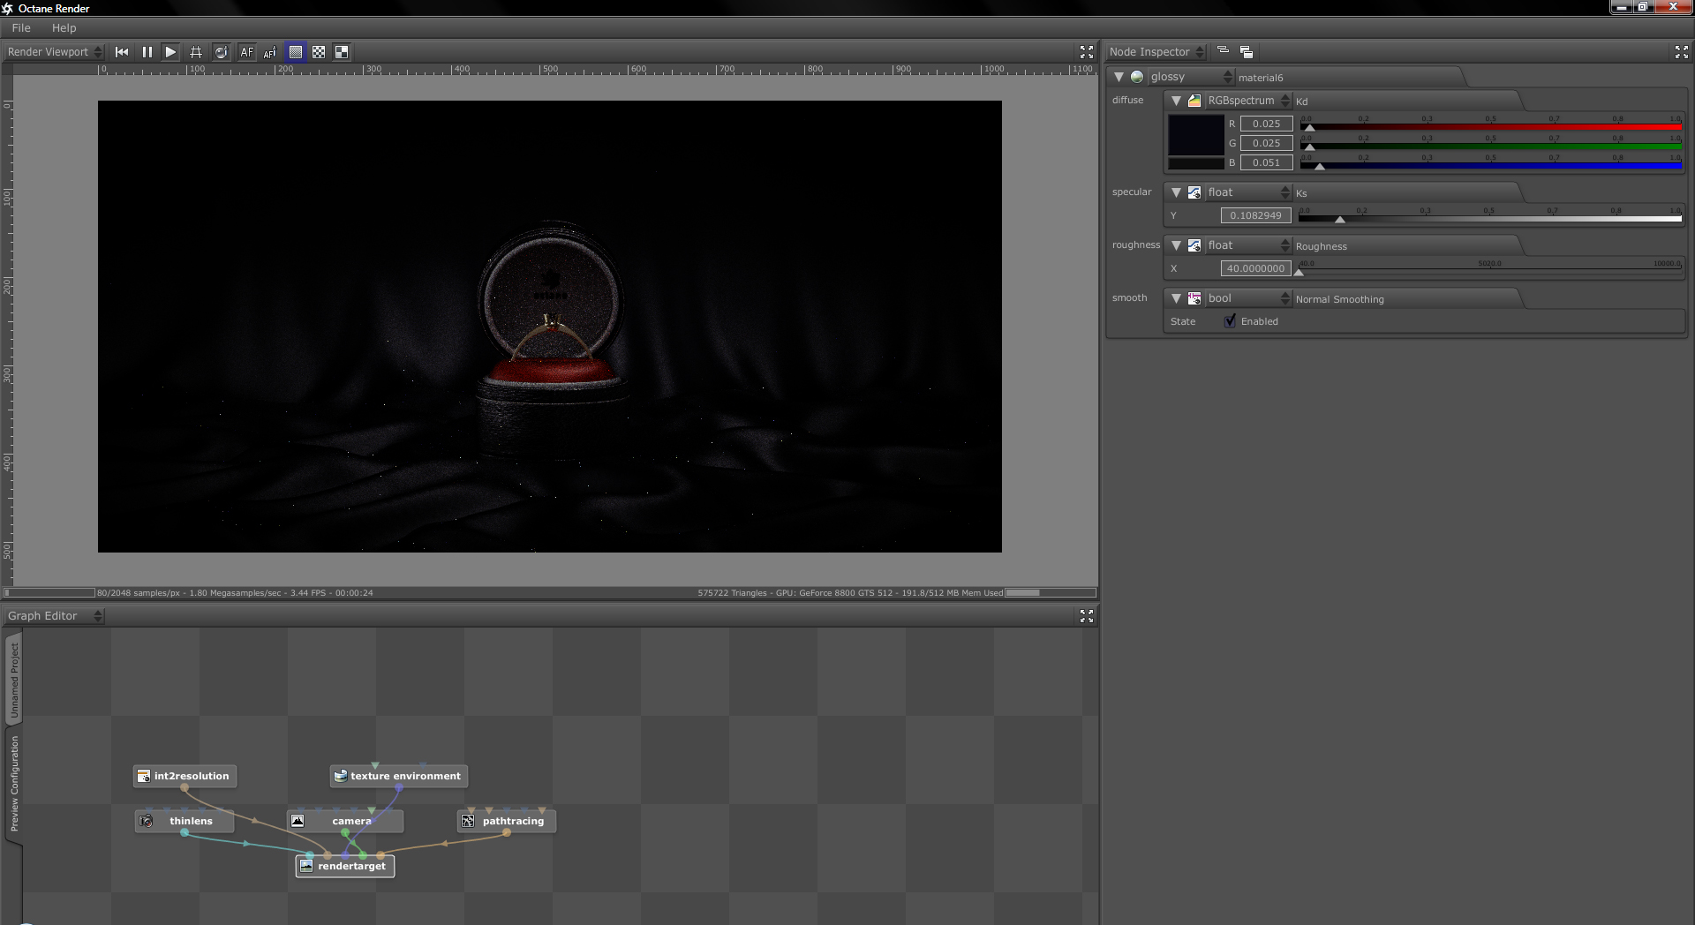Click the bool node icon
The width and height of the screenshot is (1695, 925).
tap(1194, 298)
